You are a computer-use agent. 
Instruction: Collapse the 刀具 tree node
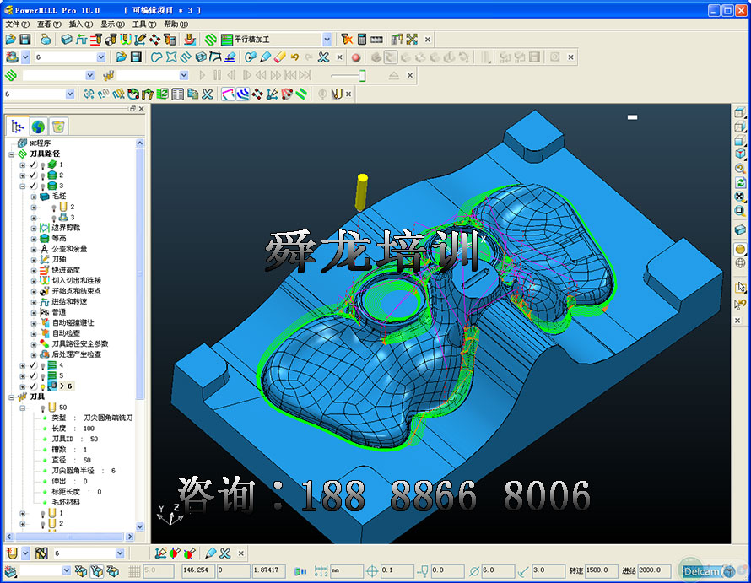[11, 397]
